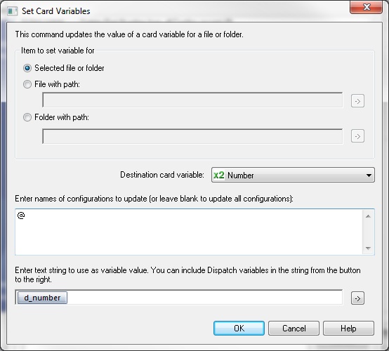Click into the configuration names text box
Viewport: 389px width, 351px height.
pos(189,232)
